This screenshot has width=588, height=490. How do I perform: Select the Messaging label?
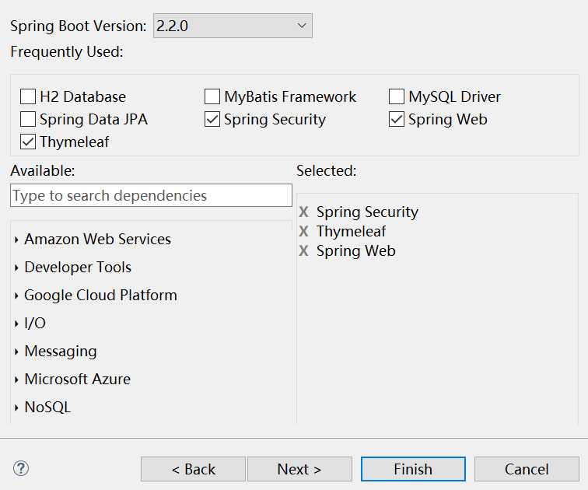61,352
